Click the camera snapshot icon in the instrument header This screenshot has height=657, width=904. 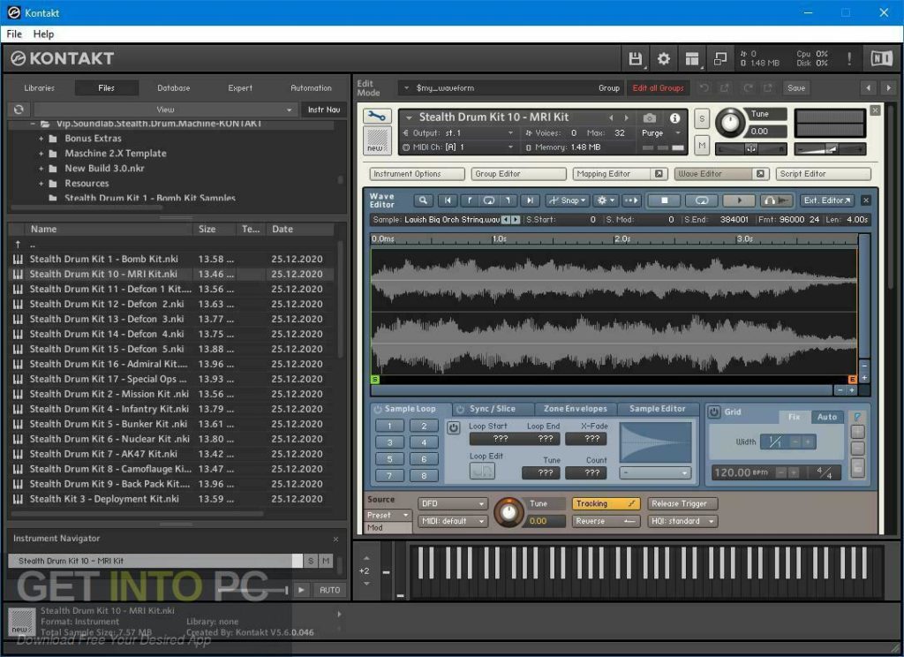click(651, 117)
